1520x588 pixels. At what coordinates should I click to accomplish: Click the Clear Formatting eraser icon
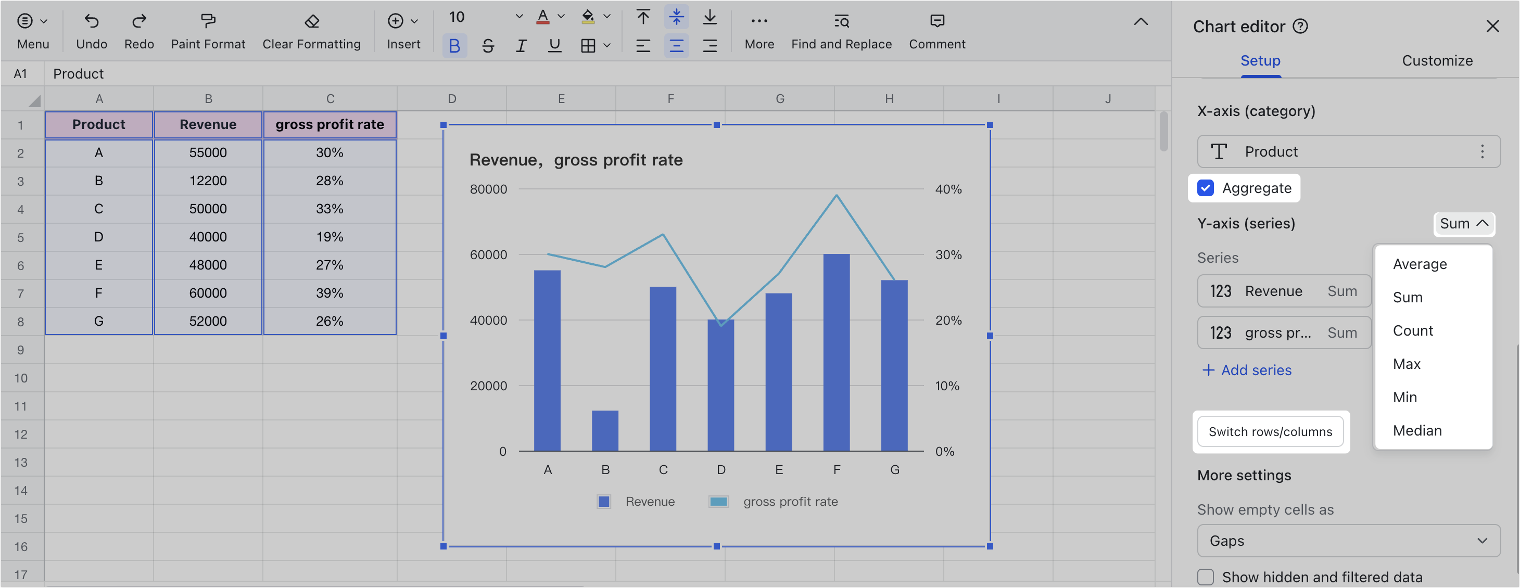[x=312, y=21]
